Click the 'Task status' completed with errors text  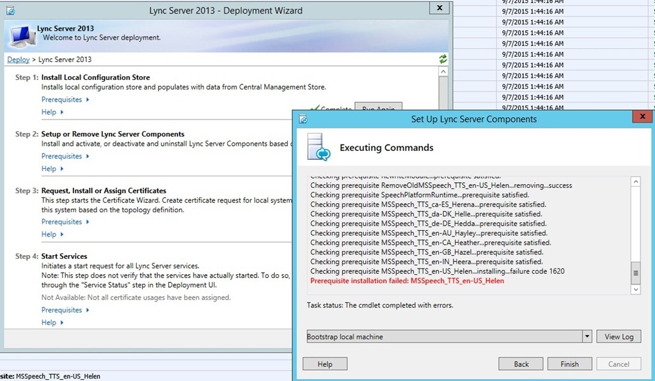click(x=380, y=305)
